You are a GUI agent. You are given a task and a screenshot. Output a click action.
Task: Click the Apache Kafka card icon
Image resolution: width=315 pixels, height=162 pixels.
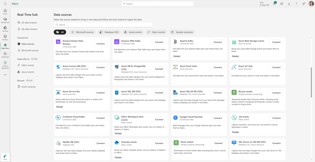175,42
